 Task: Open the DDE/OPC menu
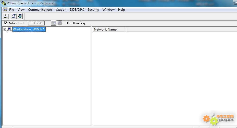click(x=77, y=9)
